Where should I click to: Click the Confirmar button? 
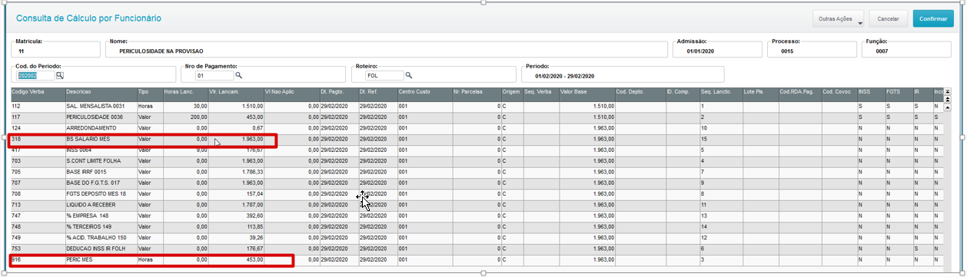pos(933,18)
